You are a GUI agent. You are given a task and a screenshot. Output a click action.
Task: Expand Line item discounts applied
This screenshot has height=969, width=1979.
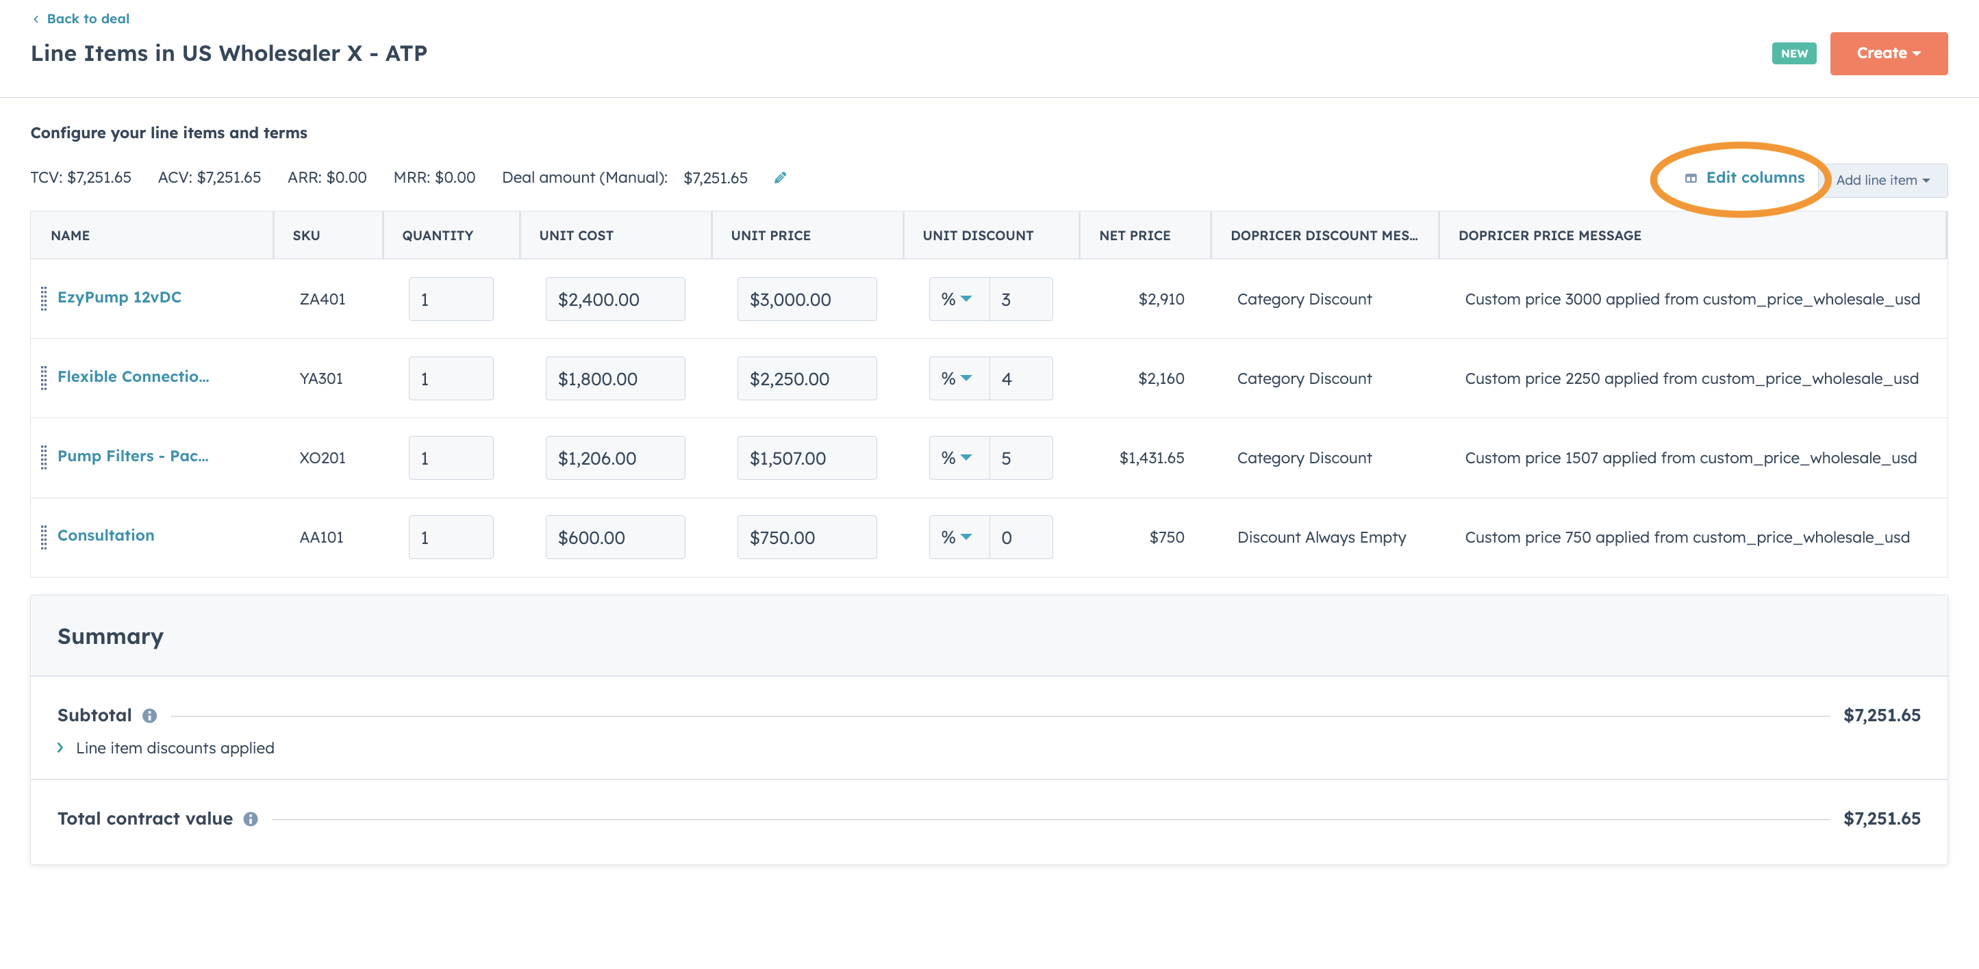pos(166,748)
